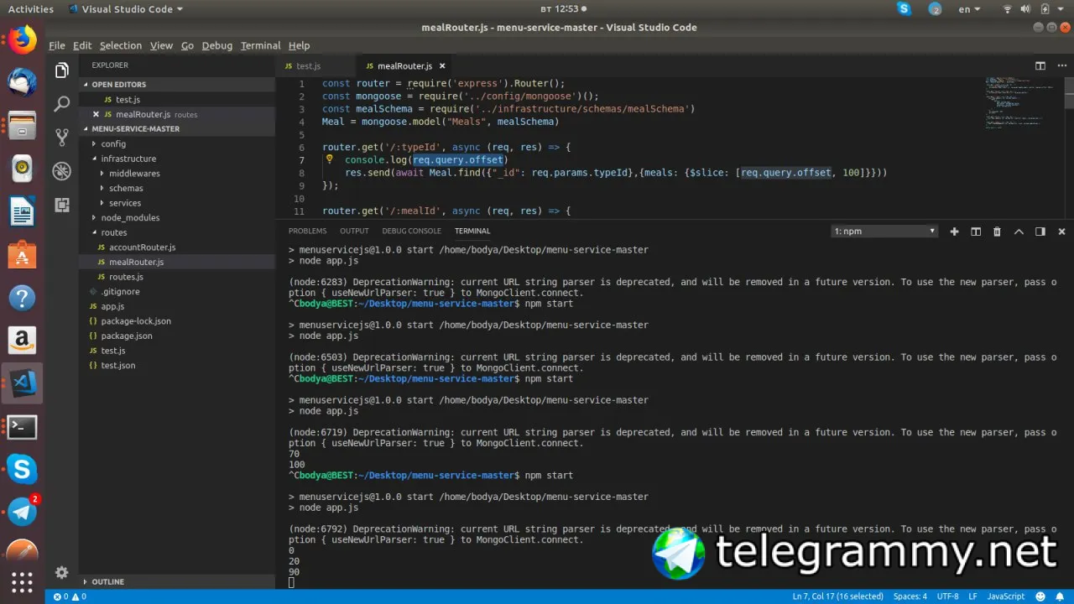
Task: Switch to the Debug Console tab
Action: (x=411, y=232)
